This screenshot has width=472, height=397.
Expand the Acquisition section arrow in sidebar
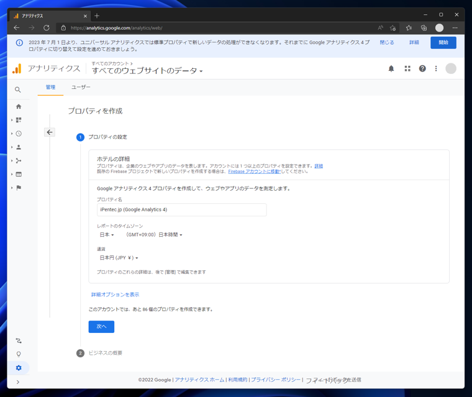12,161
